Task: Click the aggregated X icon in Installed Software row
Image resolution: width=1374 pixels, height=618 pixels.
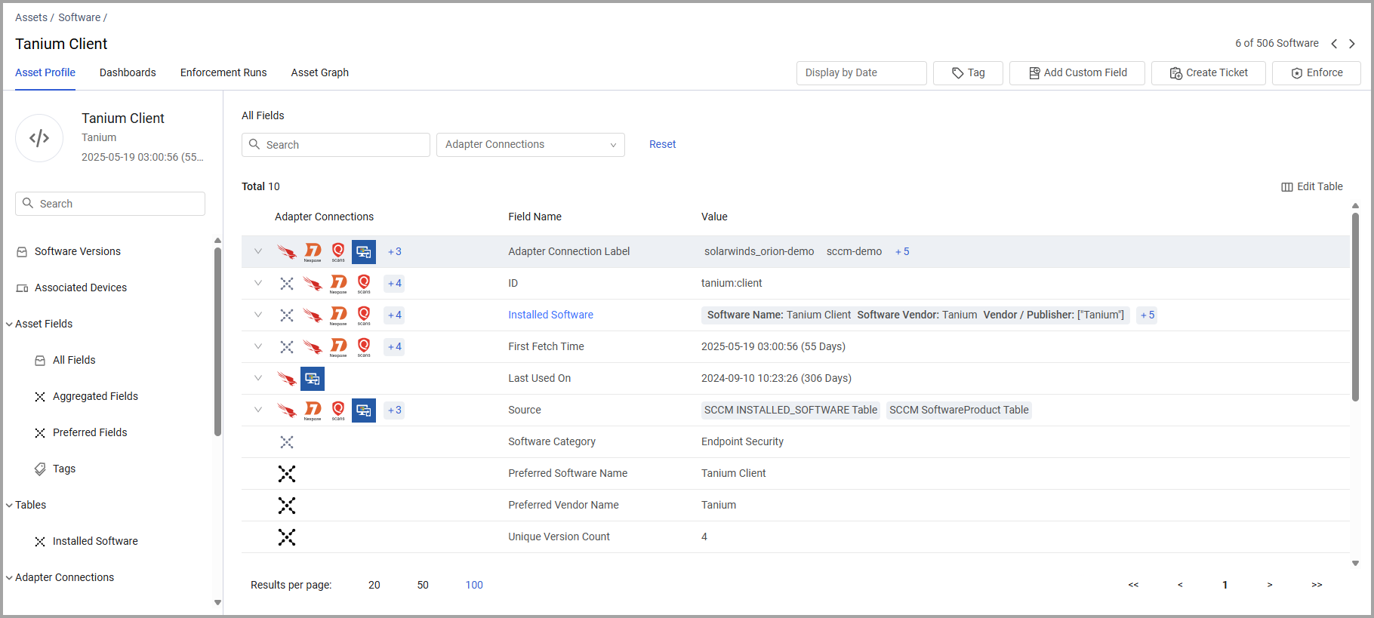Action: coord(287,315)
